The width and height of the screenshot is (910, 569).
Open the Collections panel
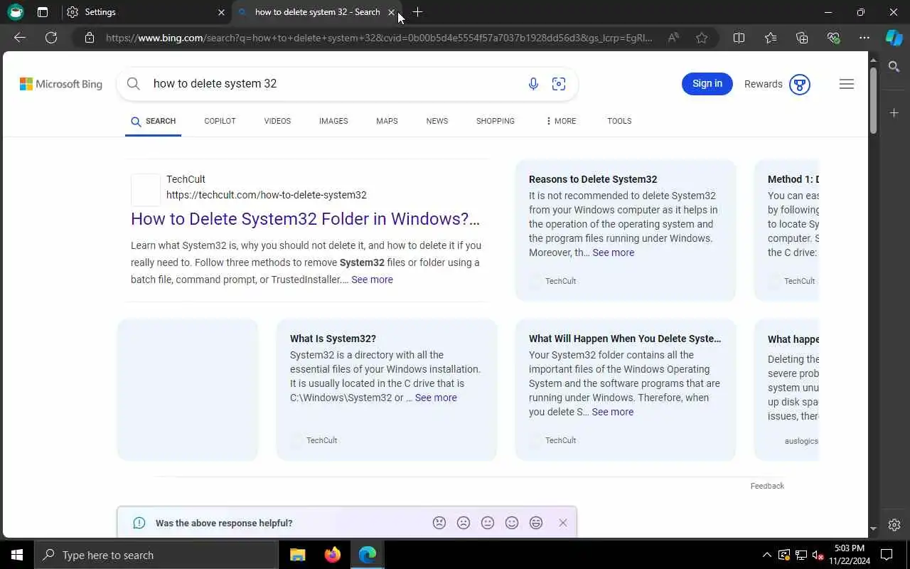tap(802, 38)
